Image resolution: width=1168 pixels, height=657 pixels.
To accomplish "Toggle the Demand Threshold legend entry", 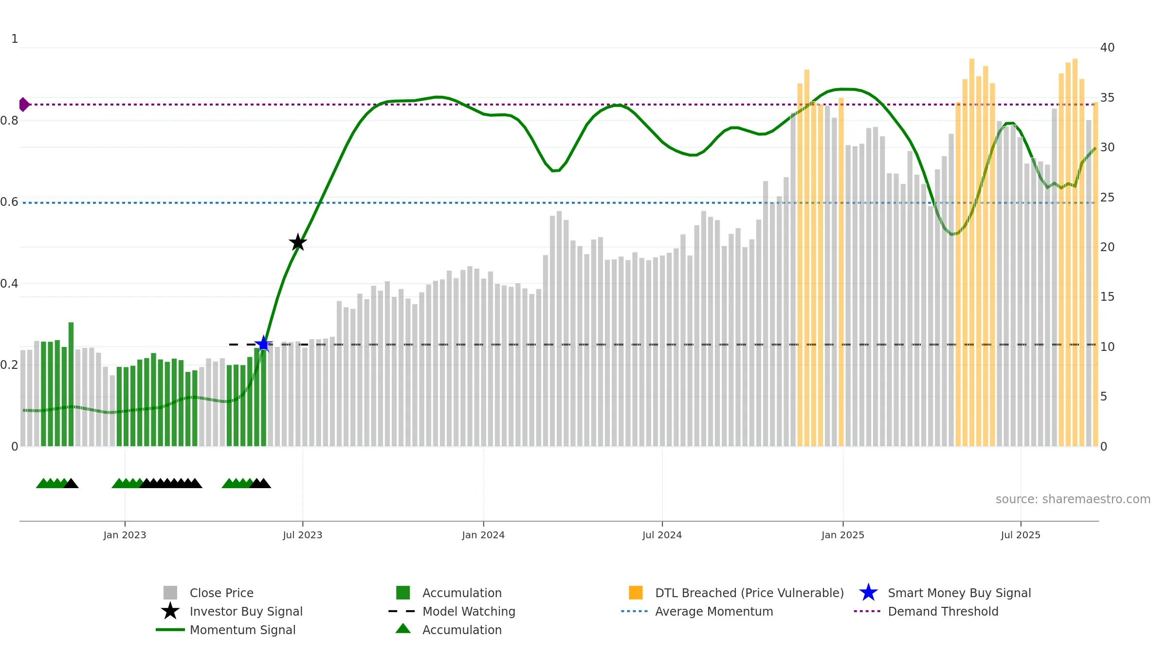I will pyautogui.click(x=943, y=611).
